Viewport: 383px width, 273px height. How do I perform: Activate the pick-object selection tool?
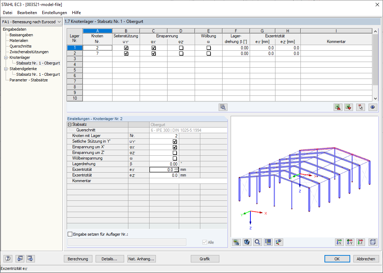[360, 107]
